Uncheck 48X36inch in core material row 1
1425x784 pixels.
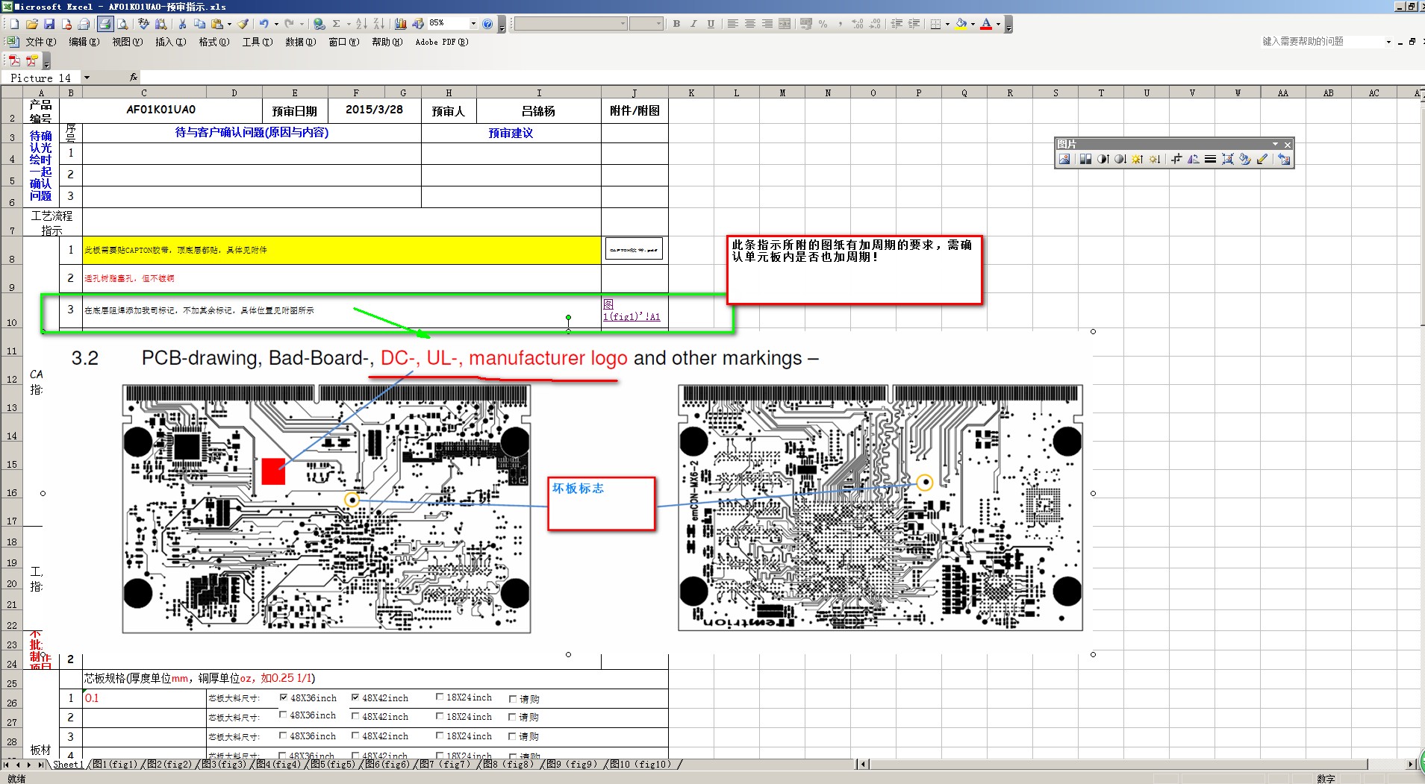click(x=284, y=697)
